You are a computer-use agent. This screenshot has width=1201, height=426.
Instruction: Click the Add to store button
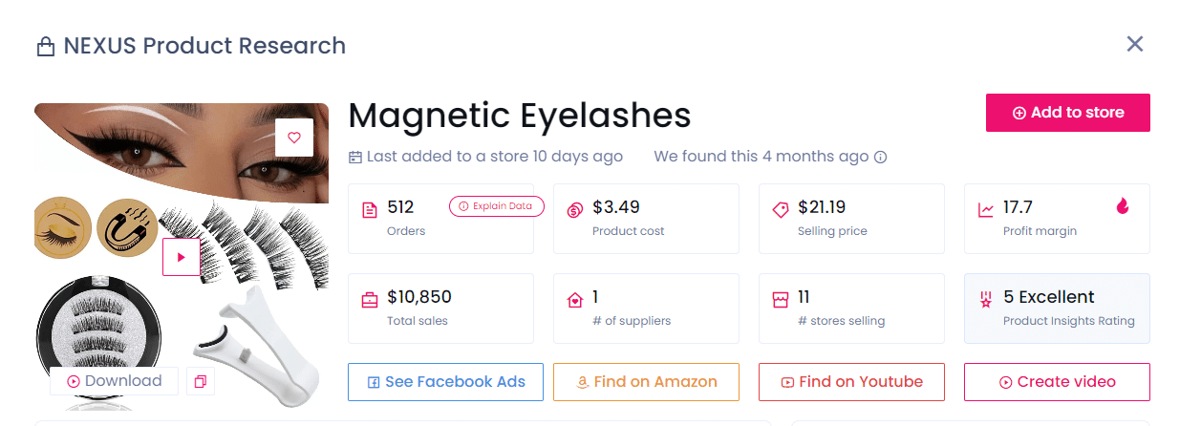1067,113
